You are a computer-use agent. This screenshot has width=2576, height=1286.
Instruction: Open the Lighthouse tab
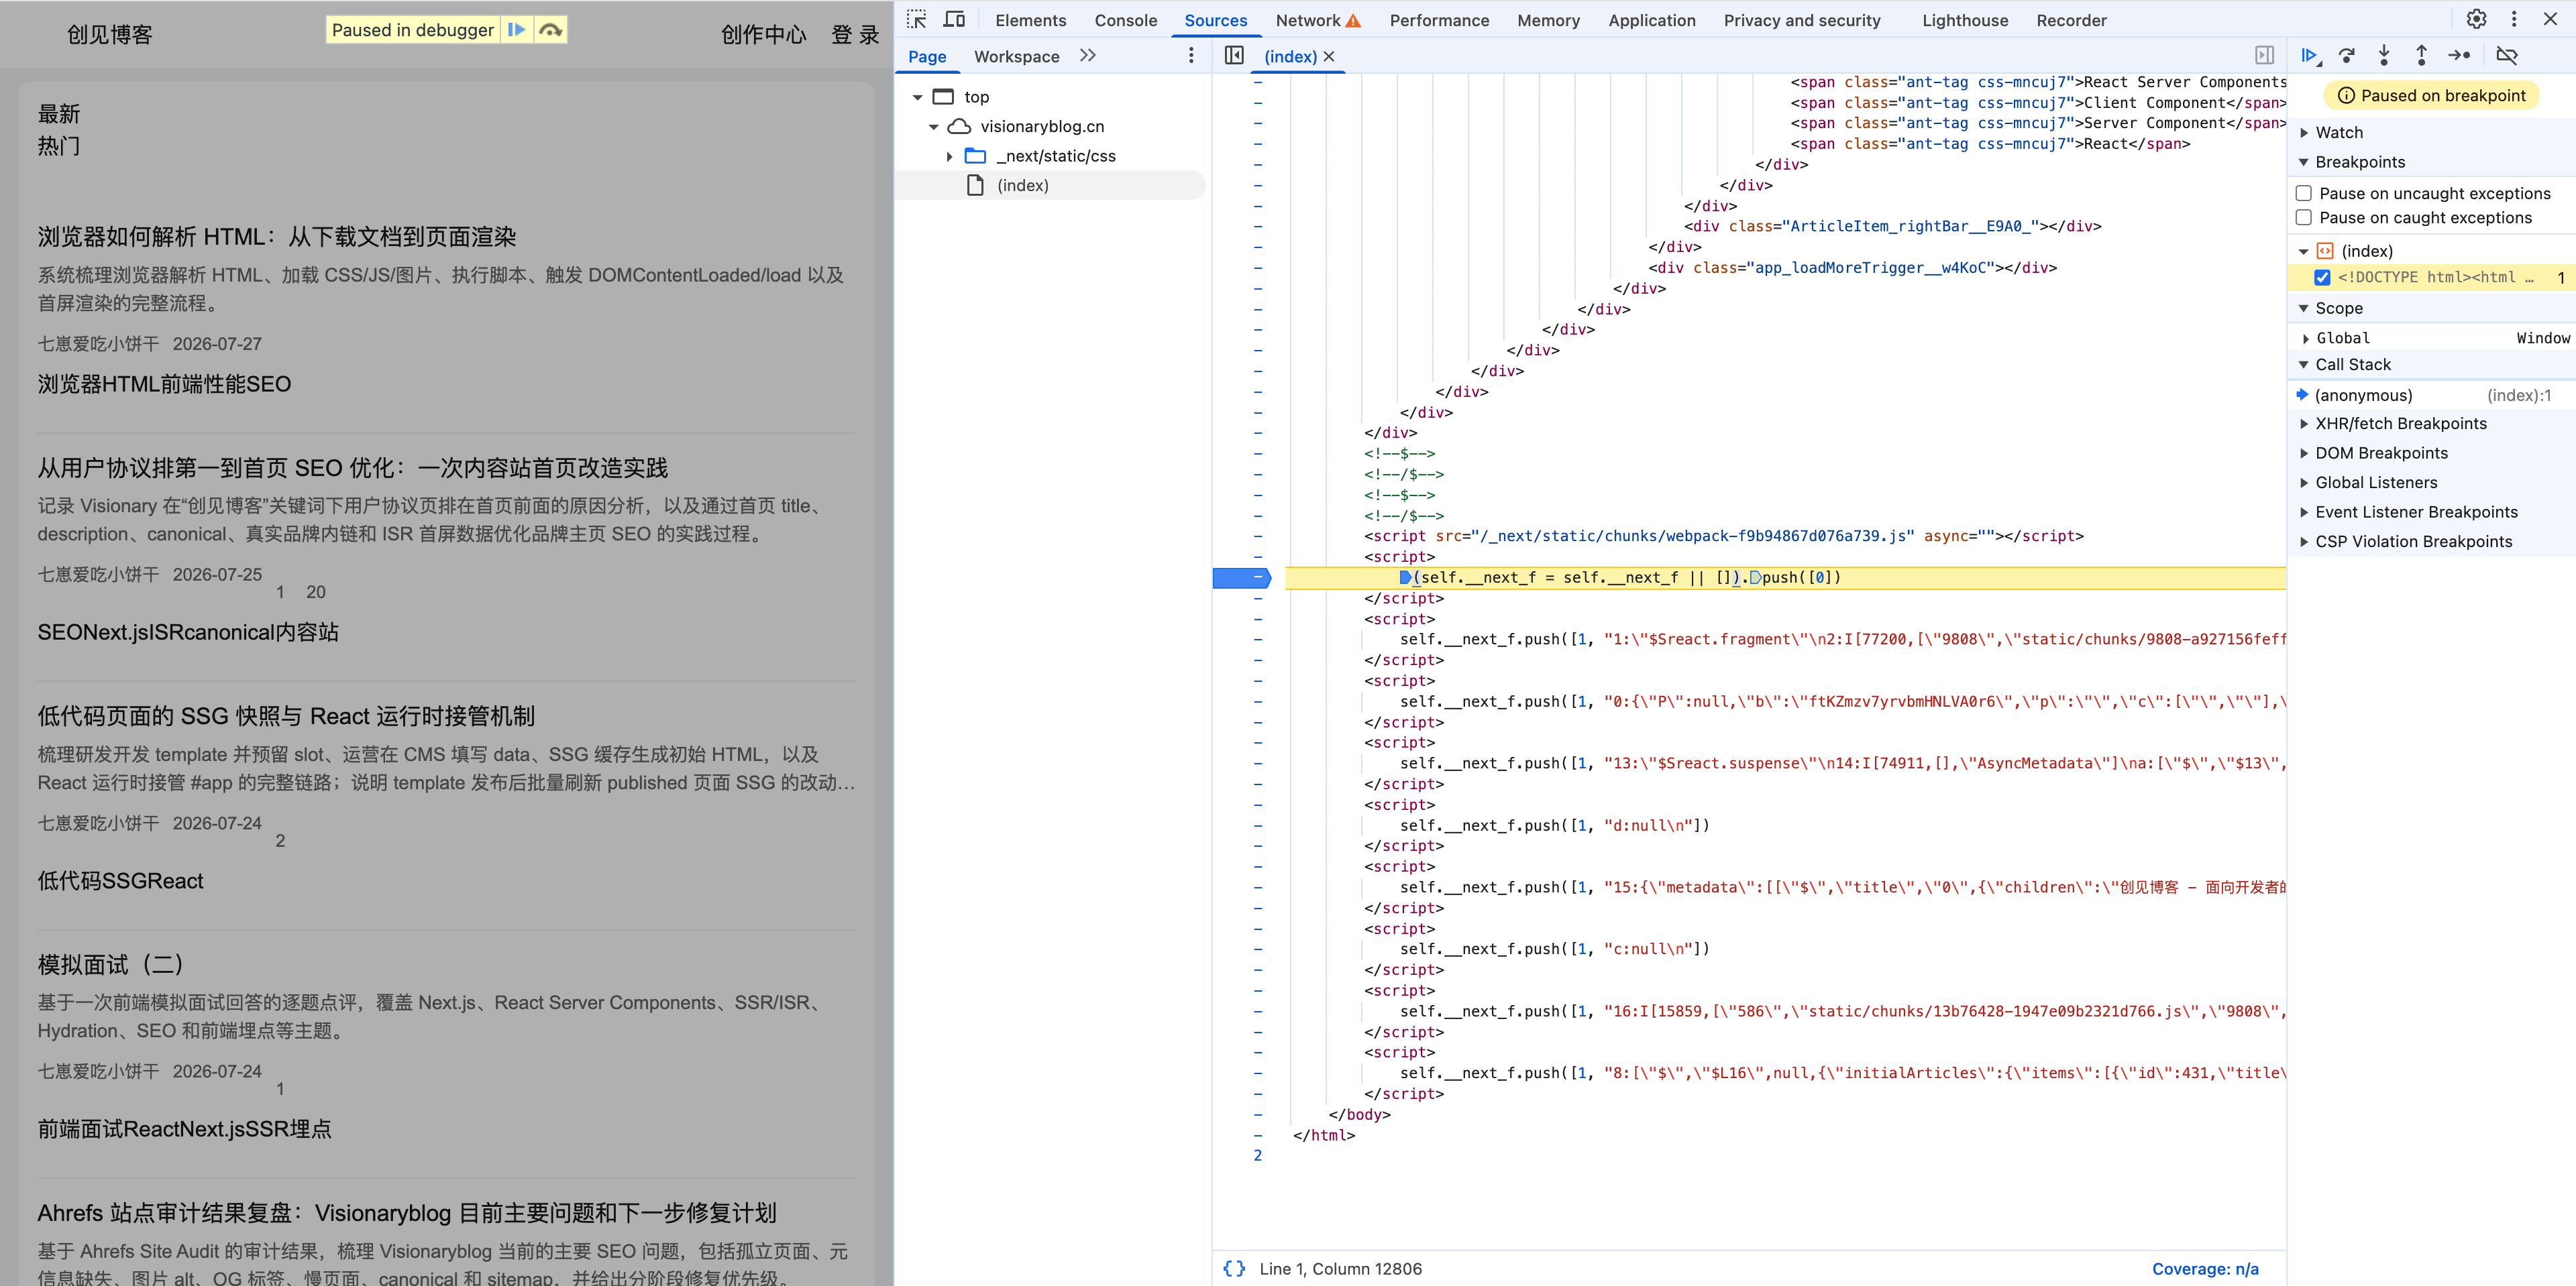pyautogui.click(x=1964, y=20)
